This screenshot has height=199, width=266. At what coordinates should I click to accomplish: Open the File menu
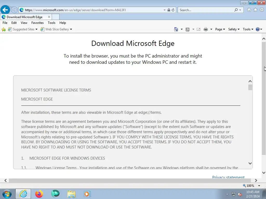5,23
